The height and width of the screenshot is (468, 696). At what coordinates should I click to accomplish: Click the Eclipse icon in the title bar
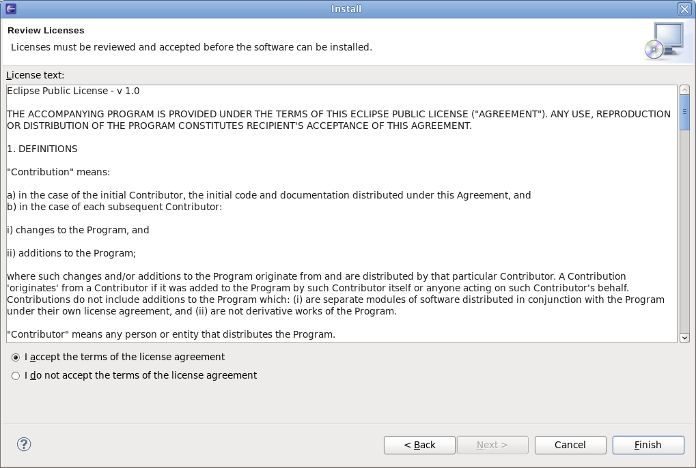10,9
